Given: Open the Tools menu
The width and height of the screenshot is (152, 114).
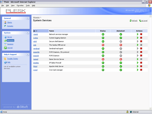Looking at the screenshot, I should (28, 6).
